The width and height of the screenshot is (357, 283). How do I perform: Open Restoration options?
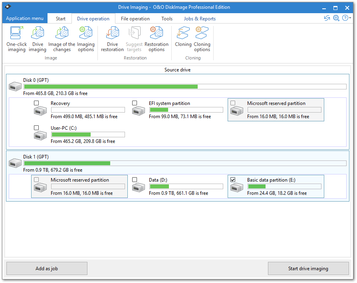pyautogui.click(x=157, y=39)
